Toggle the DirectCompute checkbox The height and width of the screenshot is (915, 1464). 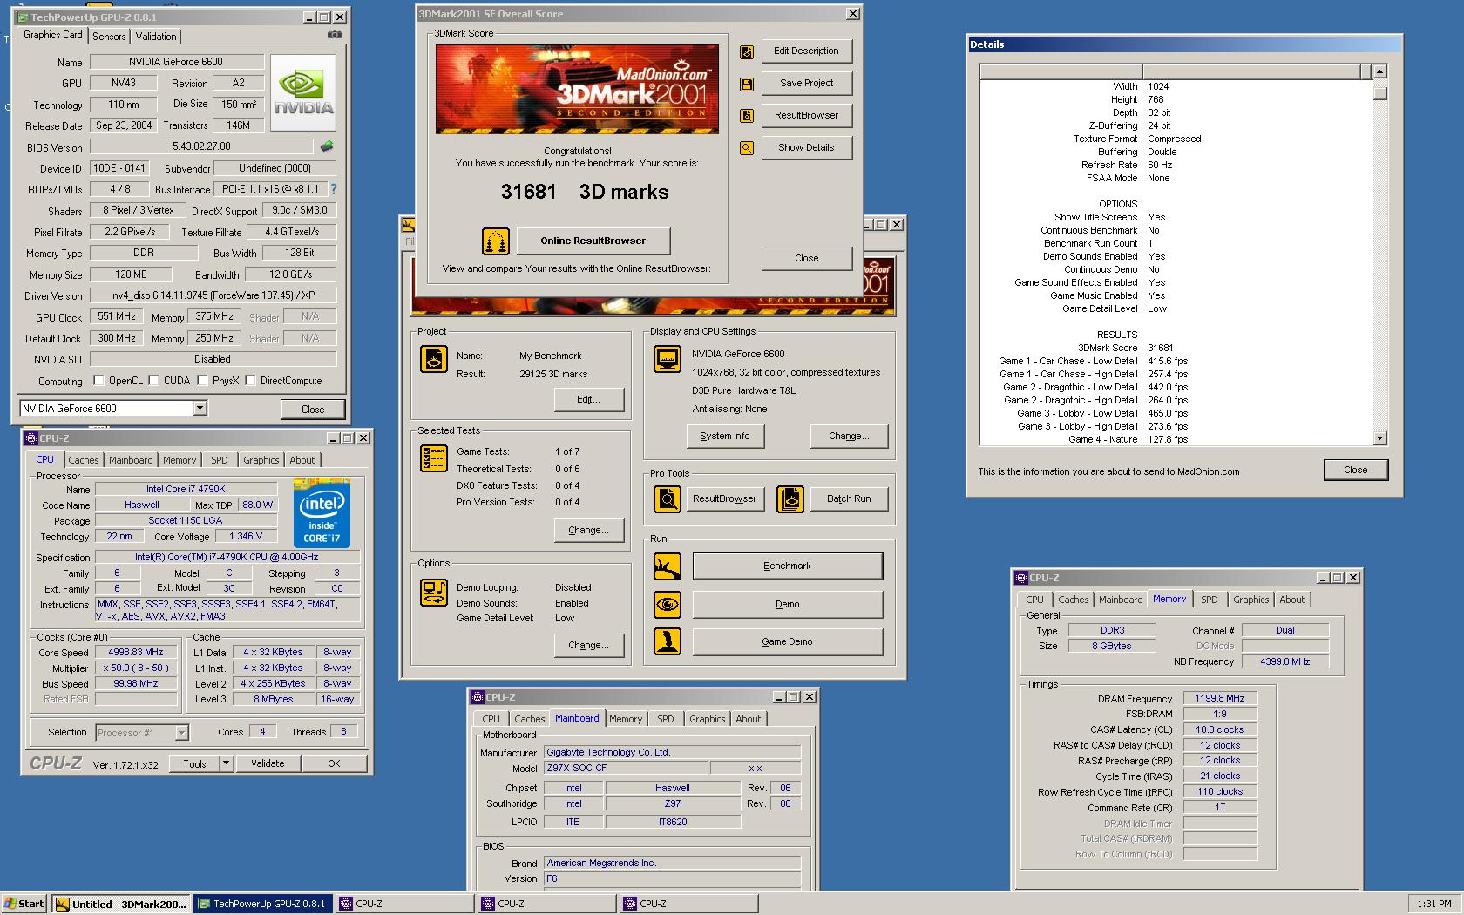250,381
